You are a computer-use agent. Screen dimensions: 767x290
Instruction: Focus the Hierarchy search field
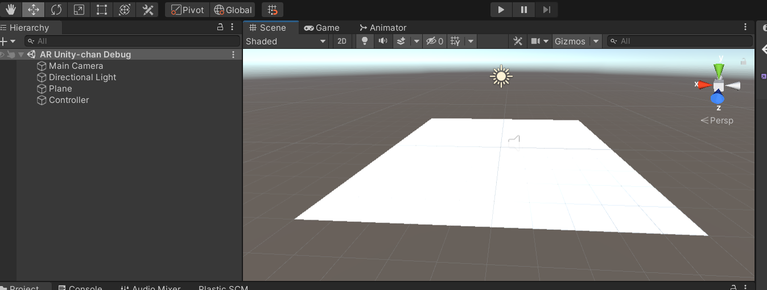pyautogui.click(x=132, y=41)
